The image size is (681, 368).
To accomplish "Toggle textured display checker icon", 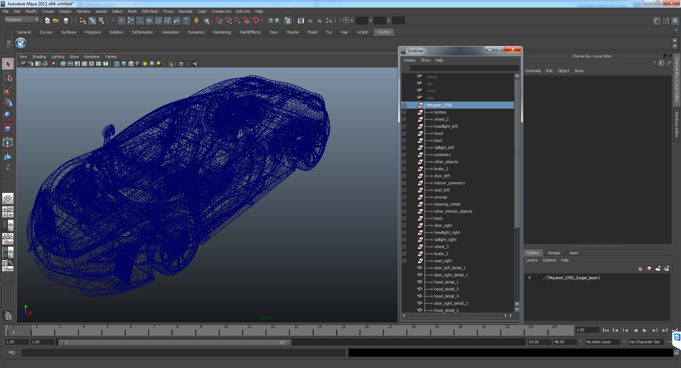I will tap(138, 64).
